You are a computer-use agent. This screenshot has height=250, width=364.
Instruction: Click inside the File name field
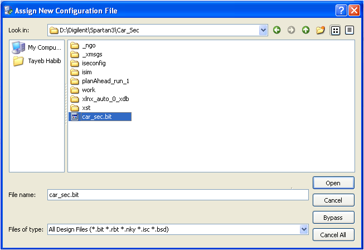pos(177,195)
